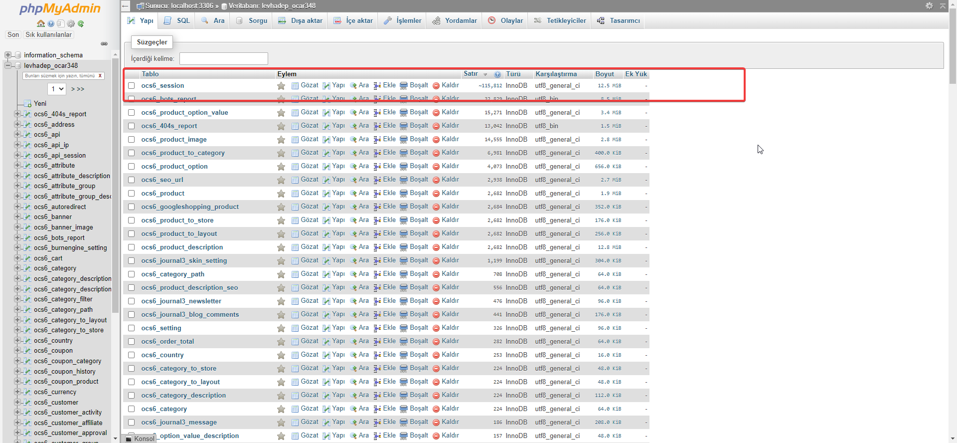Expand ocs6_cart tree node

17,258
